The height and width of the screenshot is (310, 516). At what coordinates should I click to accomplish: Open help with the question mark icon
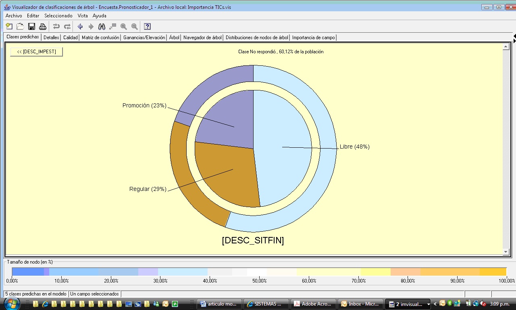pyautogui.click(x=147, y=27)
